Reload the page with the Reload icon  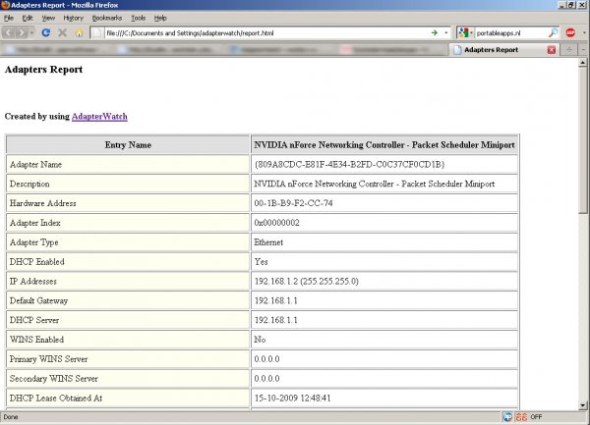coord(46,32)
